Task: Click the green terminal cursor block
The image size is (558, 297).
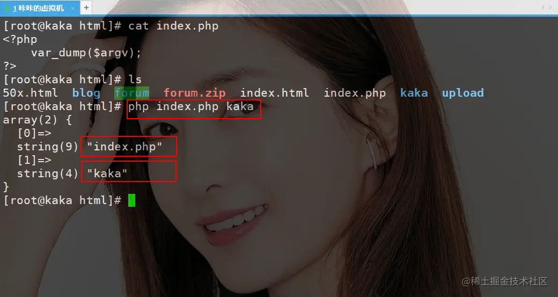Action: tap(131, 200)
